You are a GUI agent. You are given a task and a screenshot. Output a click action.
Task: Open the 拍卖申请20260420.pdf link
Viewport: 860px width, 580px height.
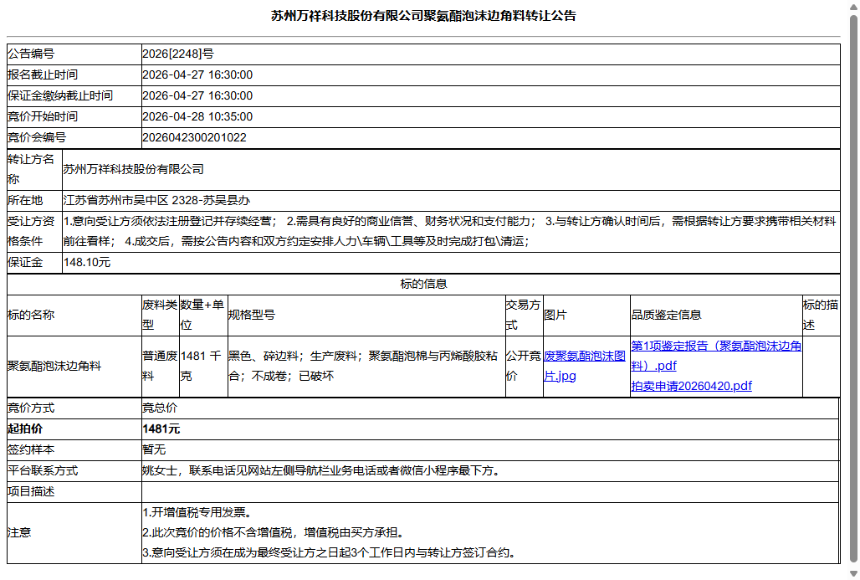pyautogui.click(x=691, y=387)
